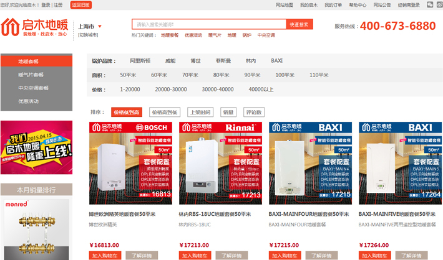Filter by brand 威能
Viewport: 443px width, 260px height.
(x=170, y=60)
